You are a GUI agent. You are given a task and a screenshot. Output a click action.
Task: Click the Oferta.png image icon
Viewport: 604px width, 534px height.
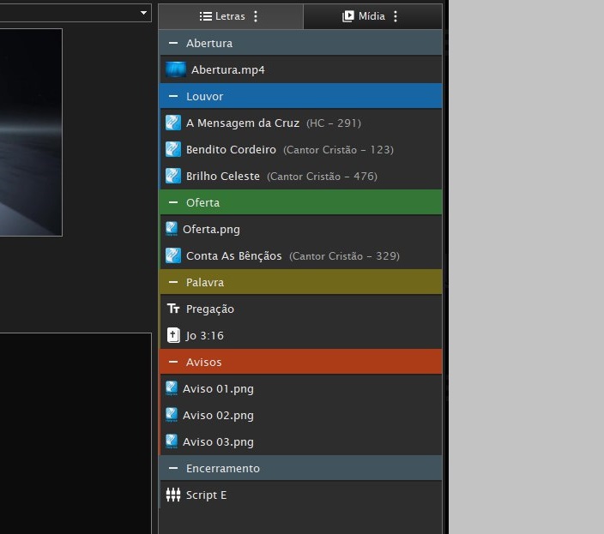(172, 229)
